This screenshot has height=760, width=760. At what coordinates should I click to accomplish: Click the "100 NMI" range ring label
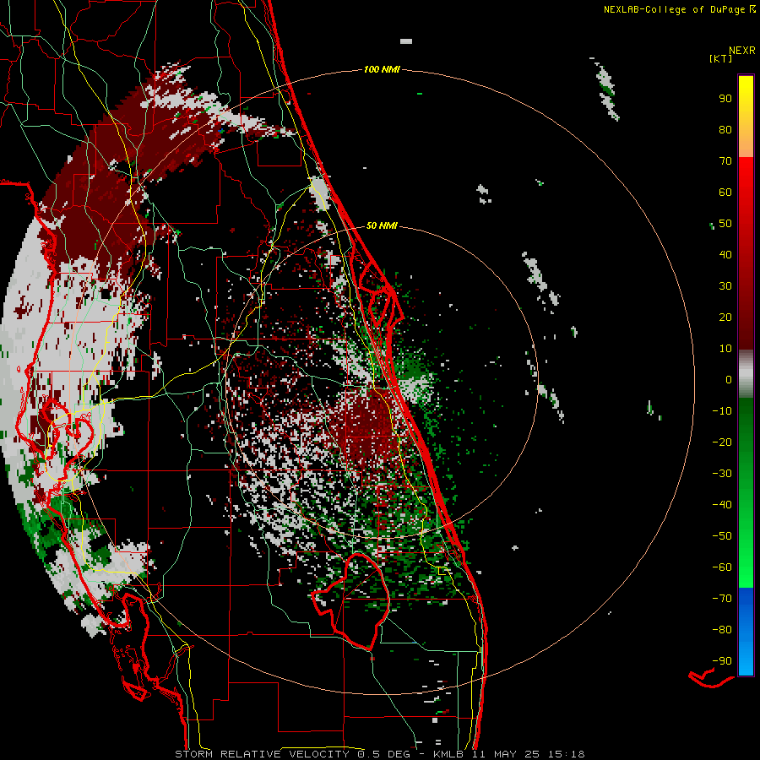[382, 69]
